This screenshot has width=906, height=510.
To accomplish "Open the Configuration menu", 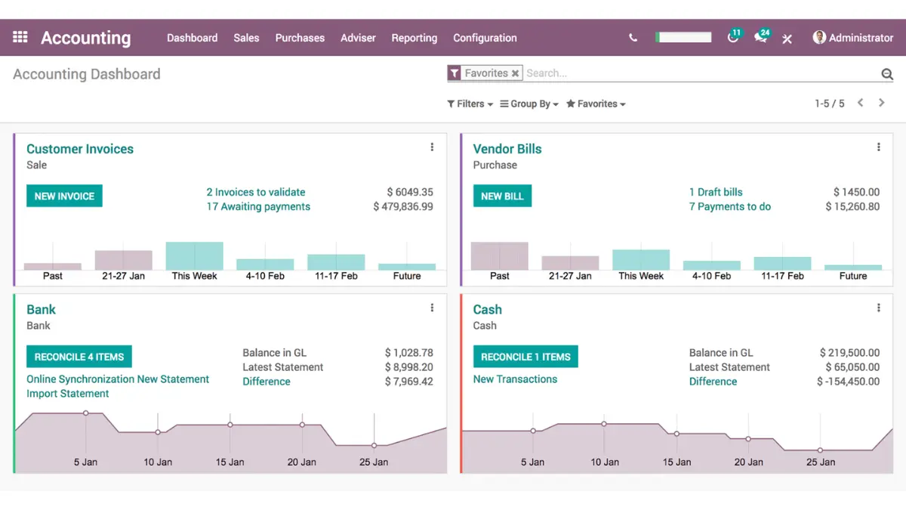I will [485, 38].
